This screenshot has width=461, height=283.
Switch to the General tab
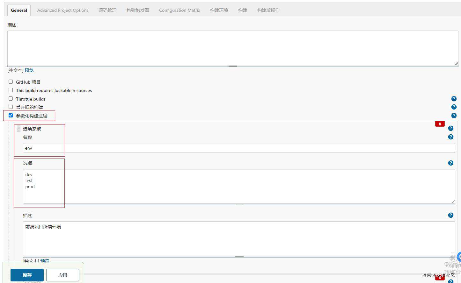(x=19, y=10)
